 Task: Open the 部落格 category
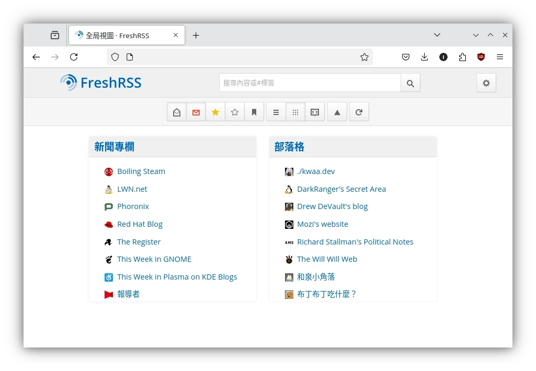[289, 147]
